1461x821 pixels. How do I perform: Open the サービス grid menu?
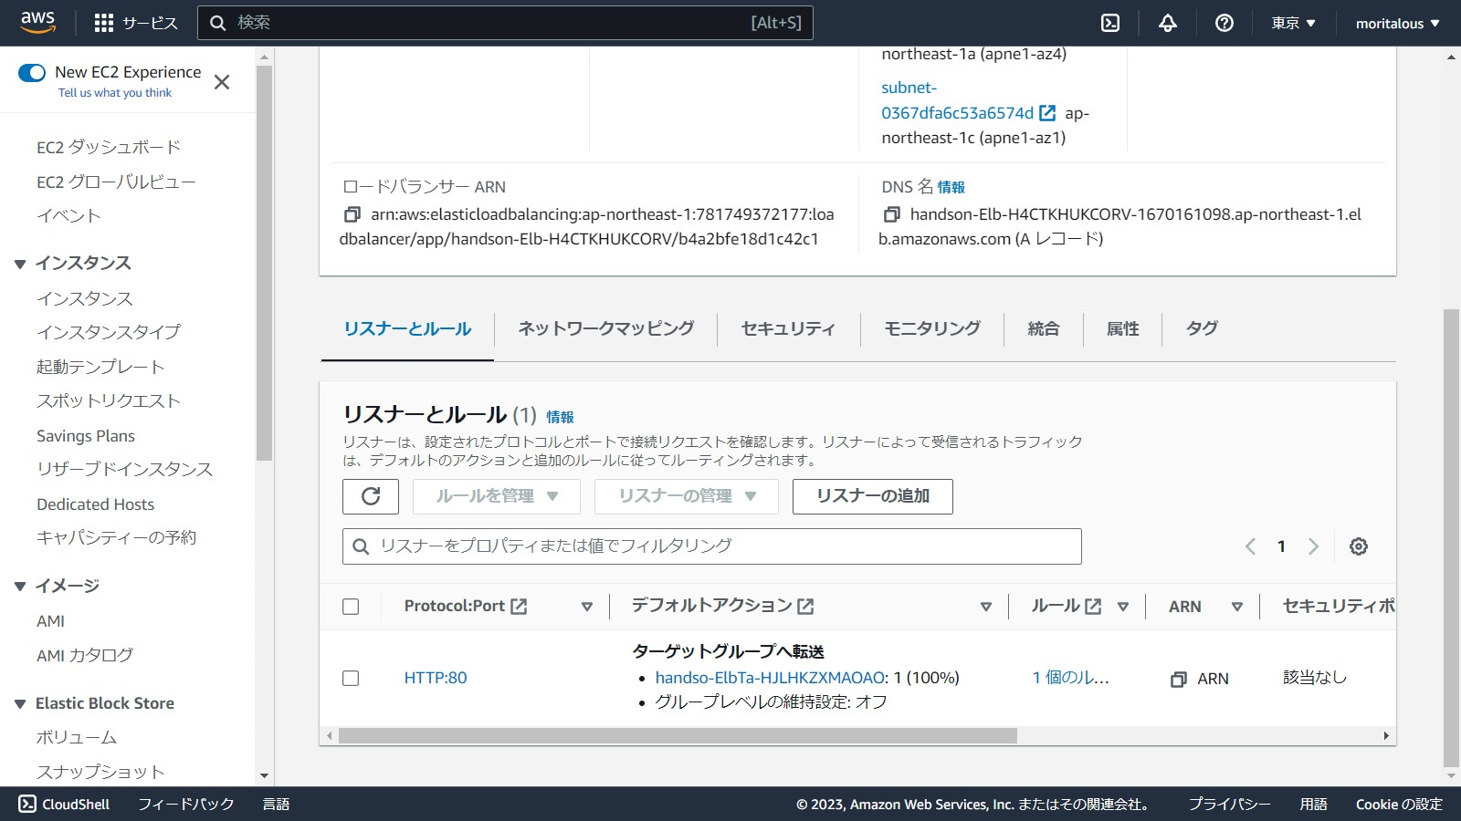[136, 23]
